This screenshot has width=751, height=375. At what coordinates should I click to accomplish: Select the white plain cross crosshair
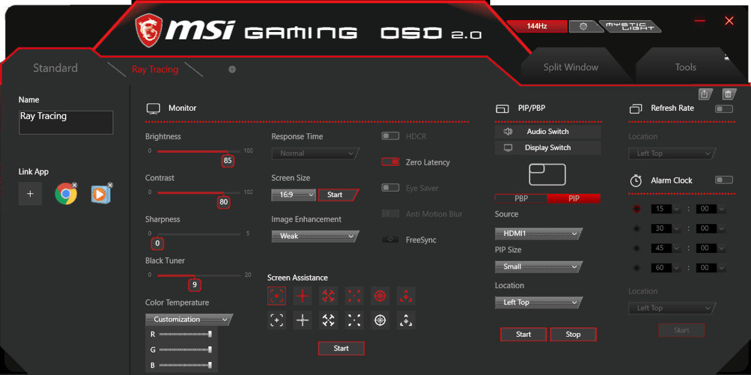pyautogui.click(x=303, y=321)
